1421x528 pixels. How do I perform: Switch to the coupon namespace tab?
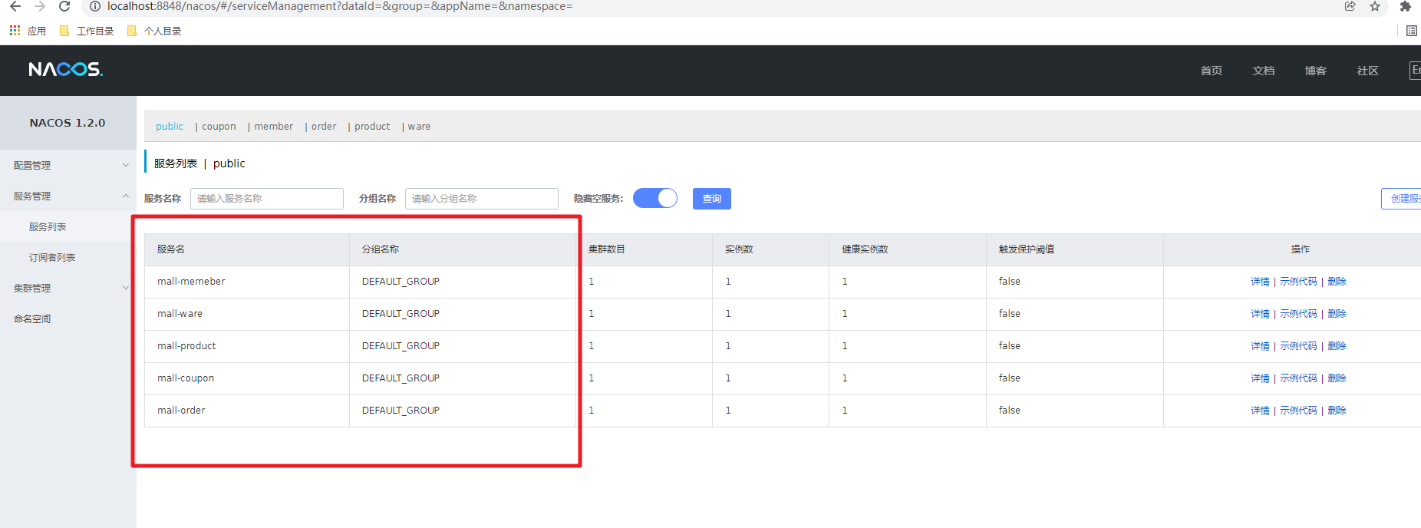tap(219, 127)
